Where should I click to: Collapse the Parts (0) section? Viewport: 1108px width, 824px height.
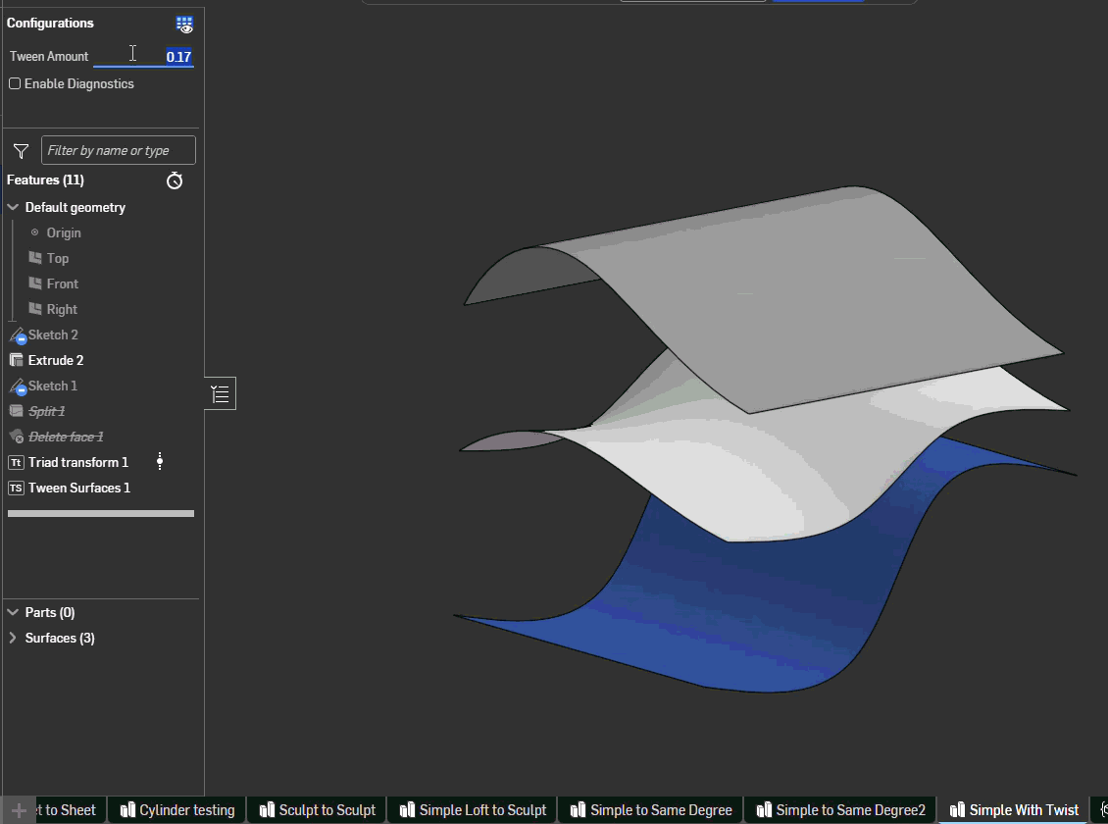point(13,613)
